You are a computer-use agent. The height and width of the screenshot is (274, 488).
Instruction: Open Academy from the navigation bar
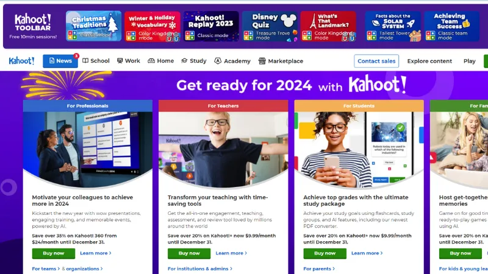[232, 61]
